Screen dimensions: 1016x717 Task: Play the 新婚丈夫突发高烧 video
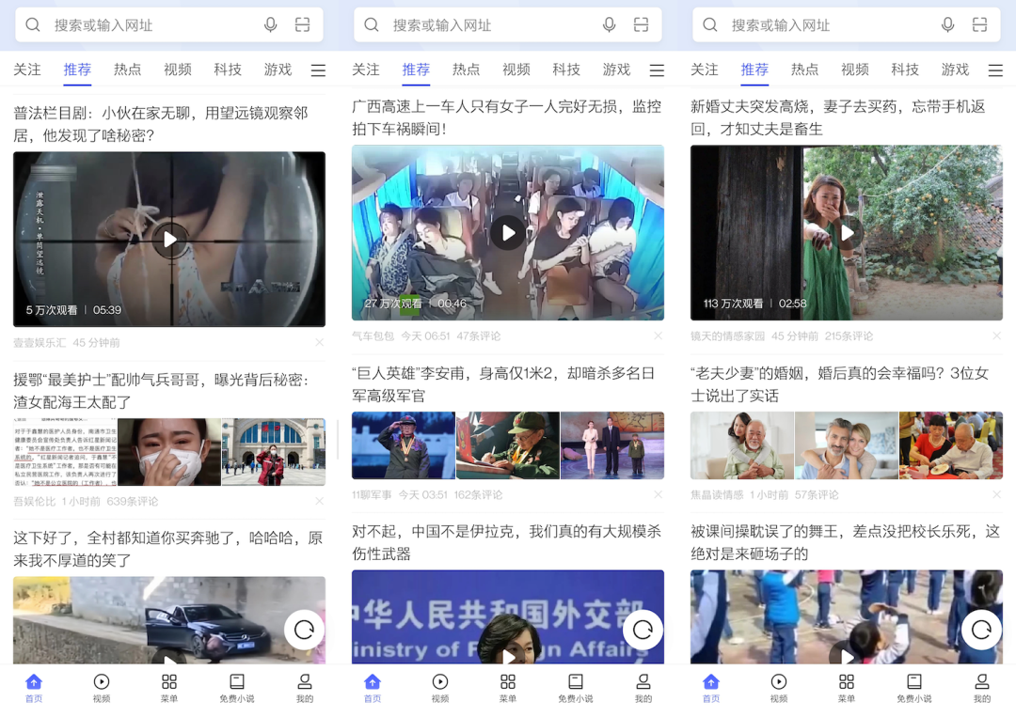pos(847,233)
